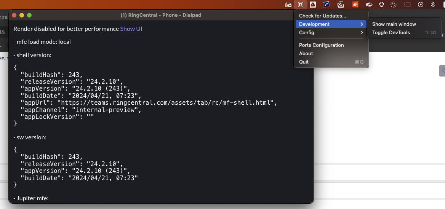Viewport: 445px width, 209px height.
Task: Choose Quit from the tray menu
Action: (331, 62)
